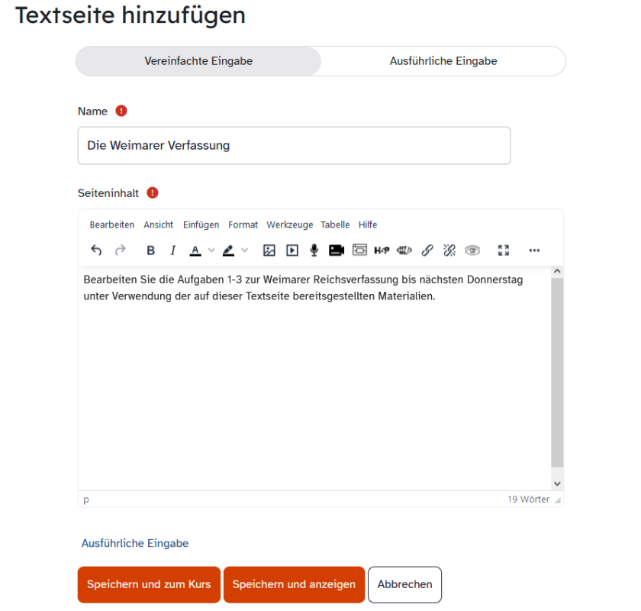Screen dimensions: 641x611
Task: Remove the current link
Action: point(449,250)
